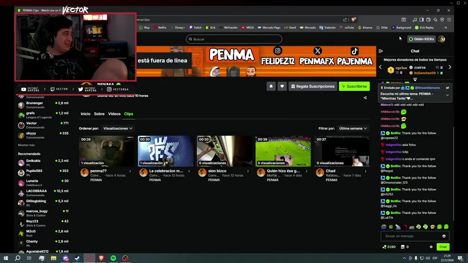Click the shop icon next to 0
Viewport: 468px width, 263px height.
(403, 247)
